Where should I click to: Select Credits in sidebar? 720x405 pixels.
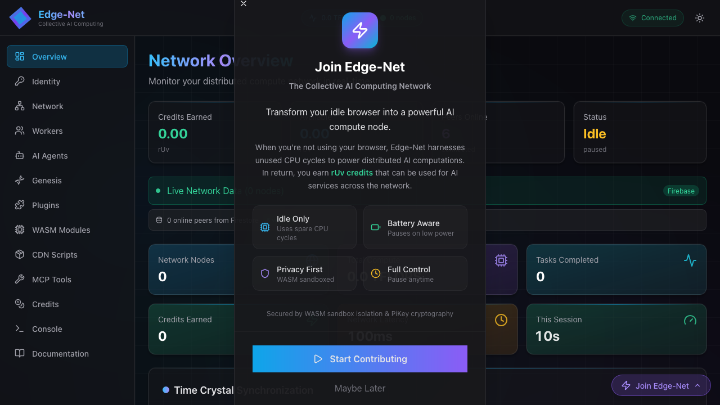coord(45,304)
